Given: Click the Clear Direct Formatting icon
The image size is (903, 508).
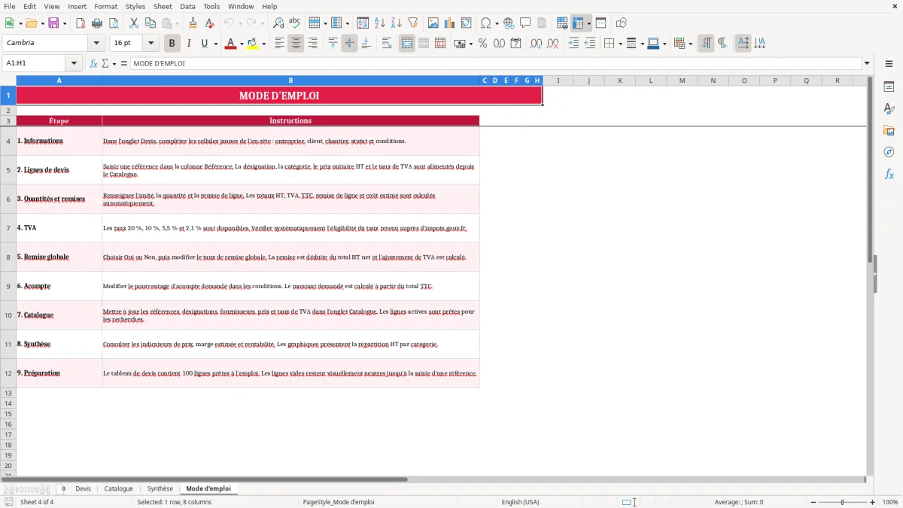Looking at the screenshot, I should point(210,23).
